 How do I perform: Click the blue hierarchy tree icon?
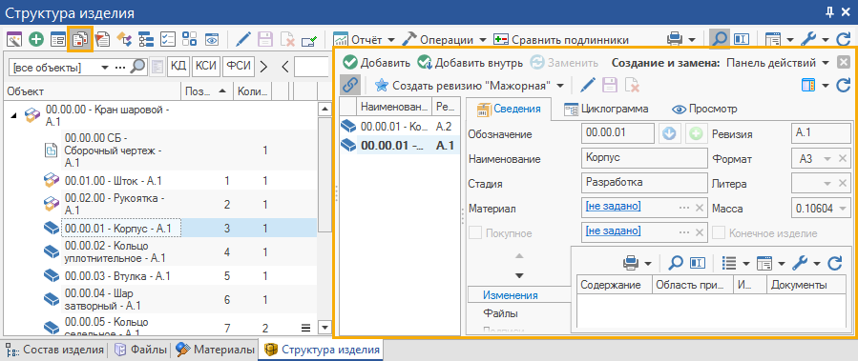(x=146, y=39)
